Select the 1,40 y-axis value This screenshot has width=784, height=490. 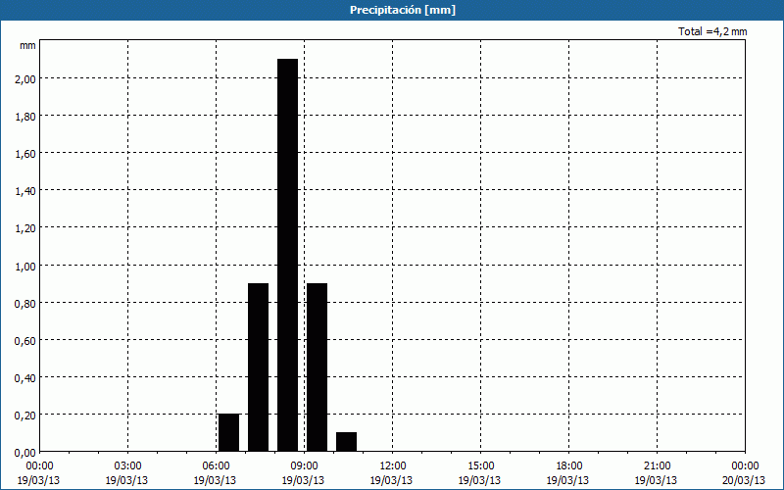pyautogui.click(x=25, y=191)
